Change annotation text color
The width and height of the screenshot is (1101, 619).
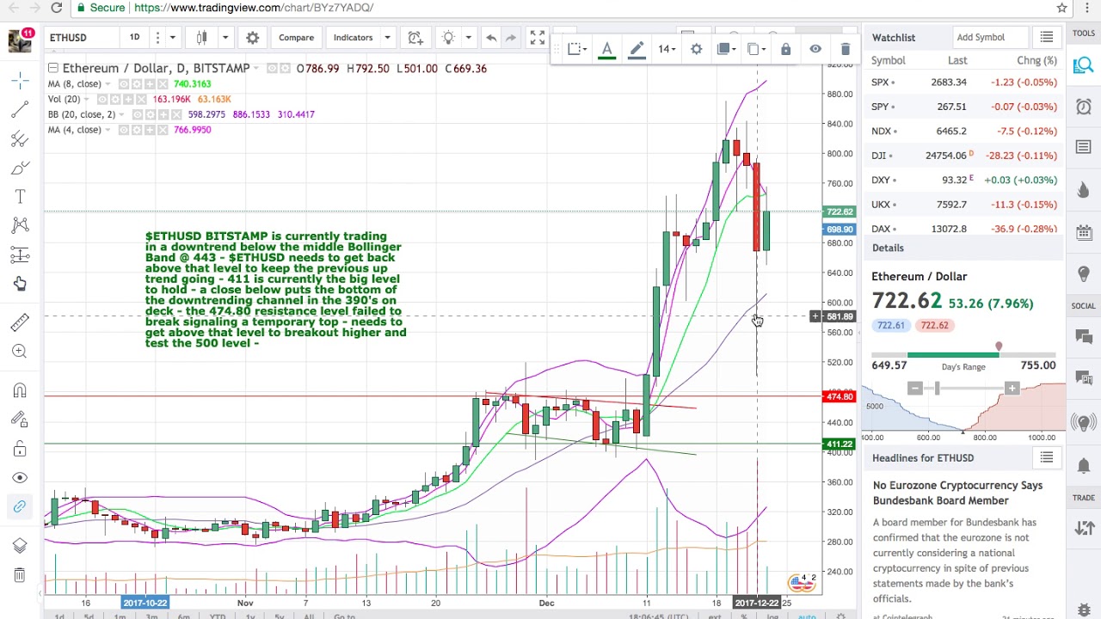pyautogui.click(x=606, y=49)
